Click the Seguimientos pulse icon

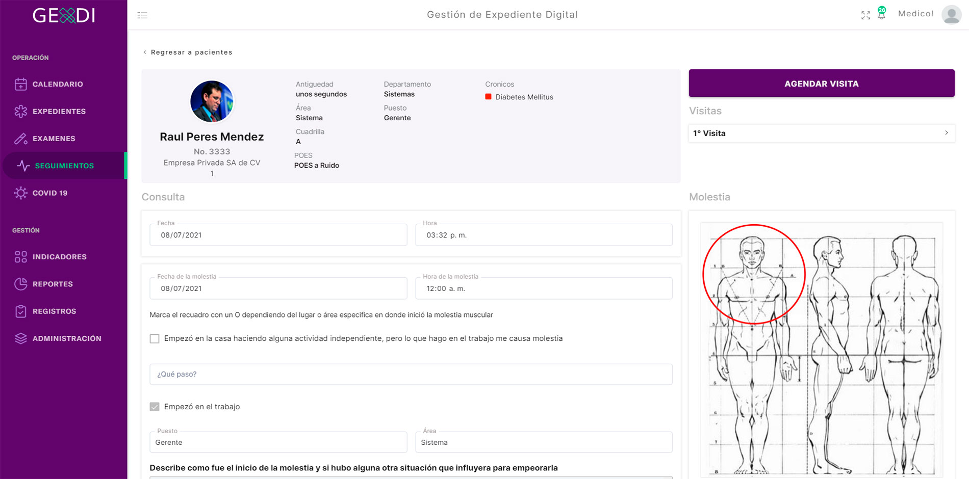tap(23, 166)
